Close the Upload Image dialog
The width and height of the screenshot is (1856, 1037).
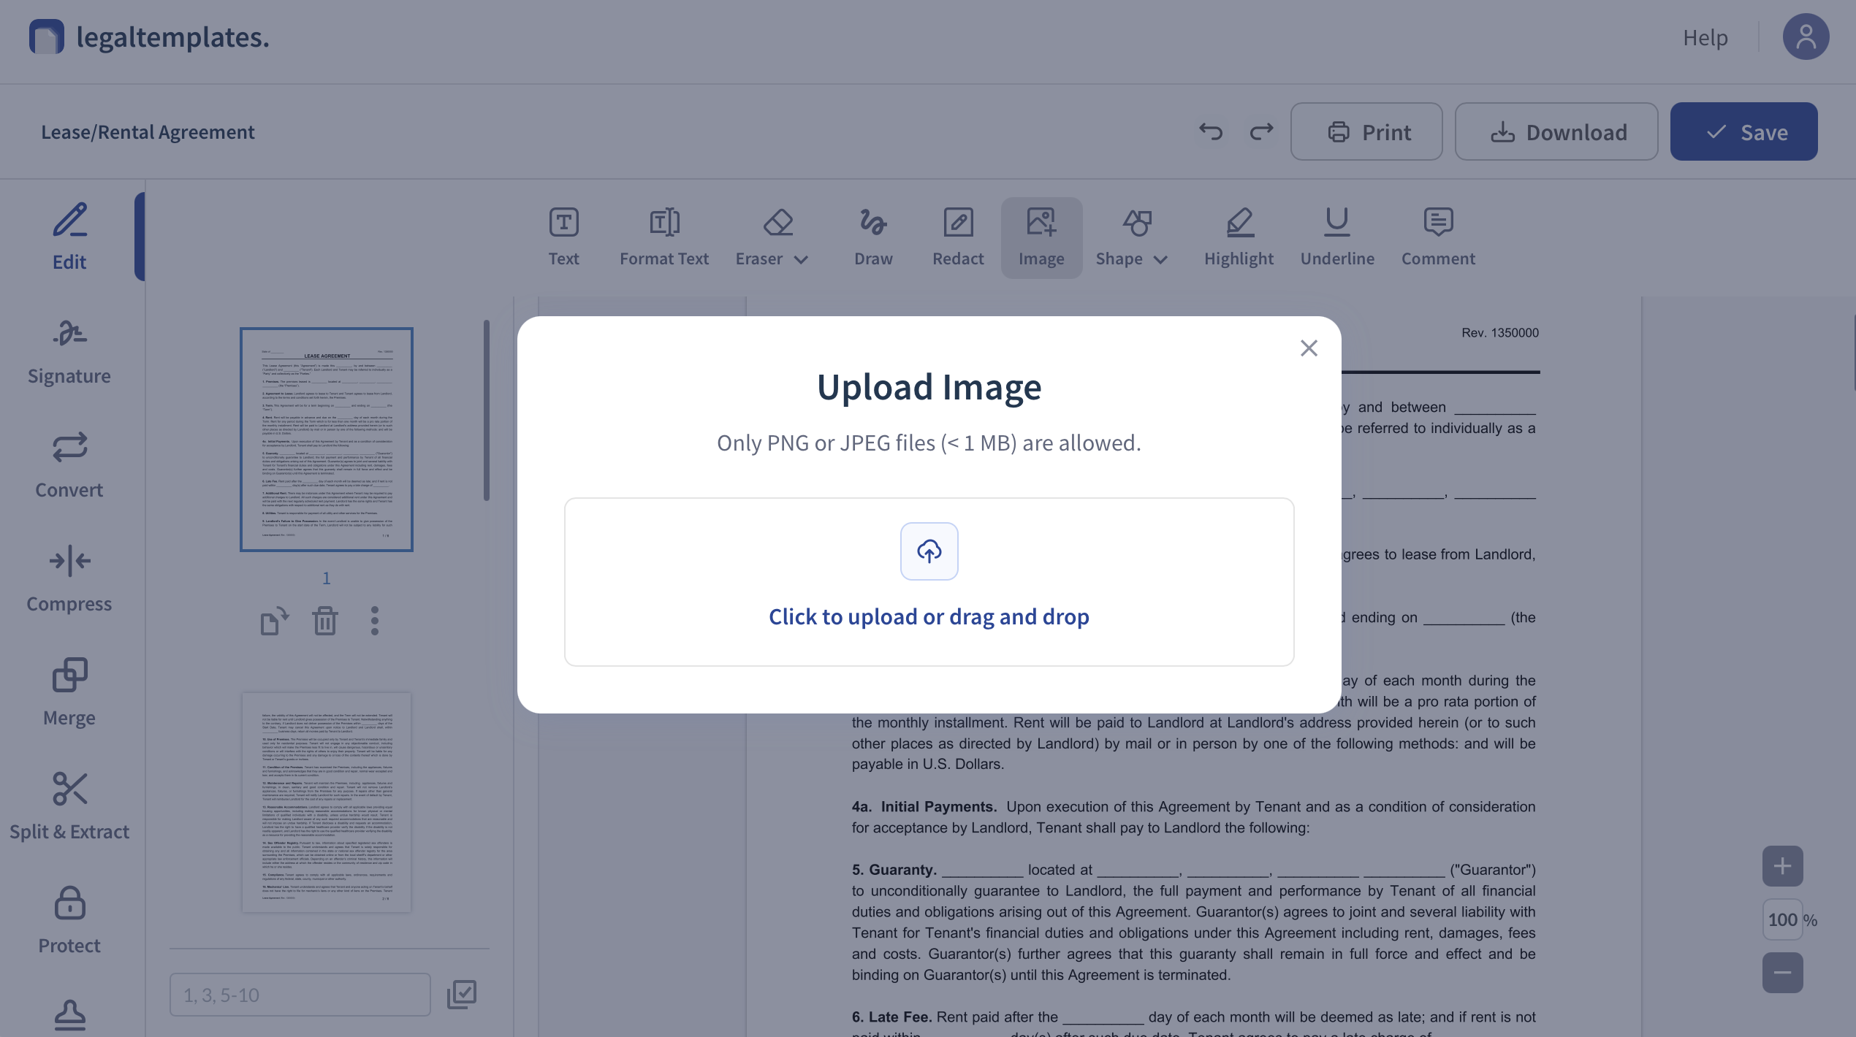(x=1309, y=348)
